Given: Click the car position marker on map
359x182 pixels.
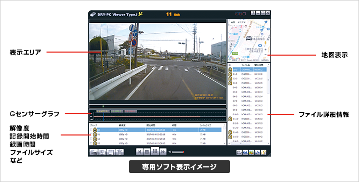Looking at the screenshot, I should [x=248, y=38].
